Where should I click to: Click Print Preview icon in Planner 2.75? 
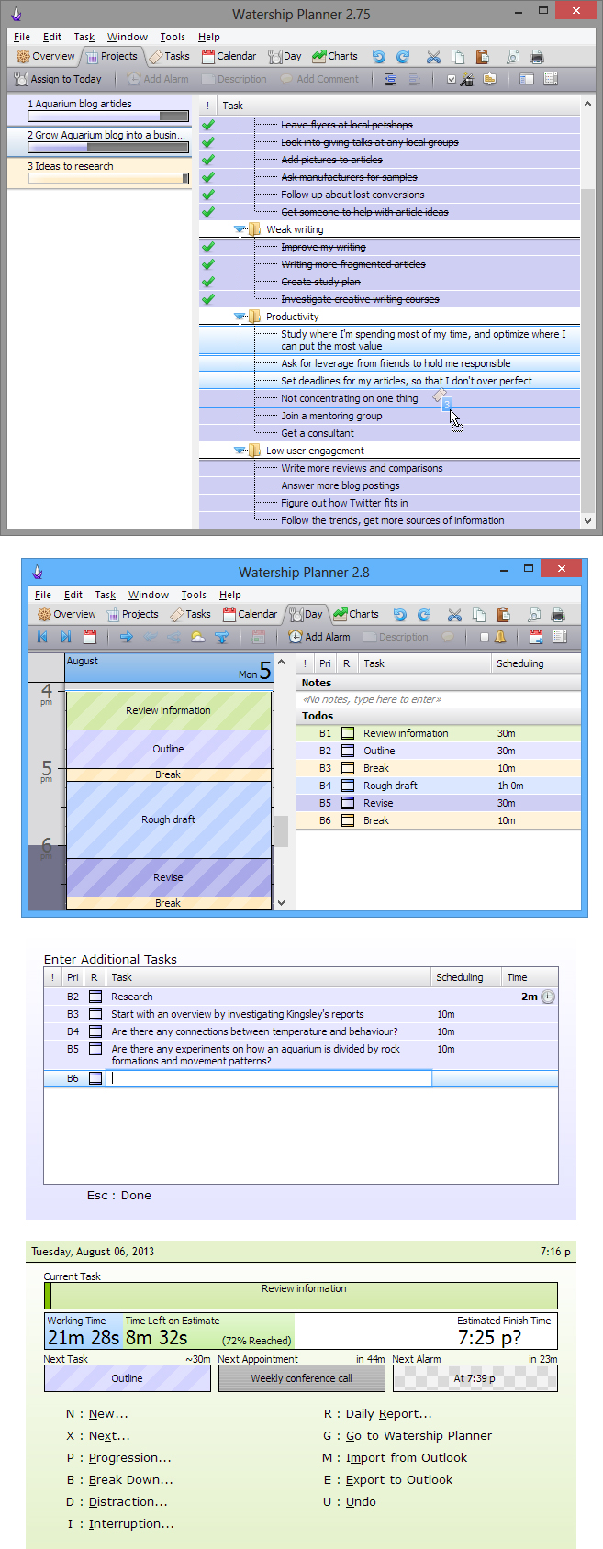click(x=513, y=56)
